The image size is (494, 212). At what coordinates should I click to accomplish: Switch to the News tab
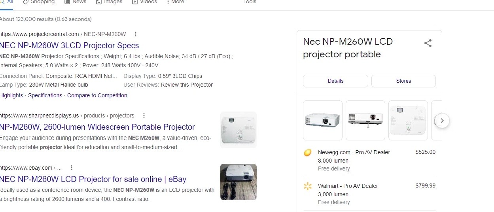tap(76, 2)
